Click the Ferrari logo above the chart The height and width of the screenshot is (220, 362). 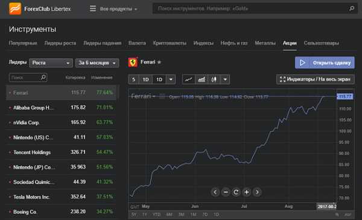133,62
